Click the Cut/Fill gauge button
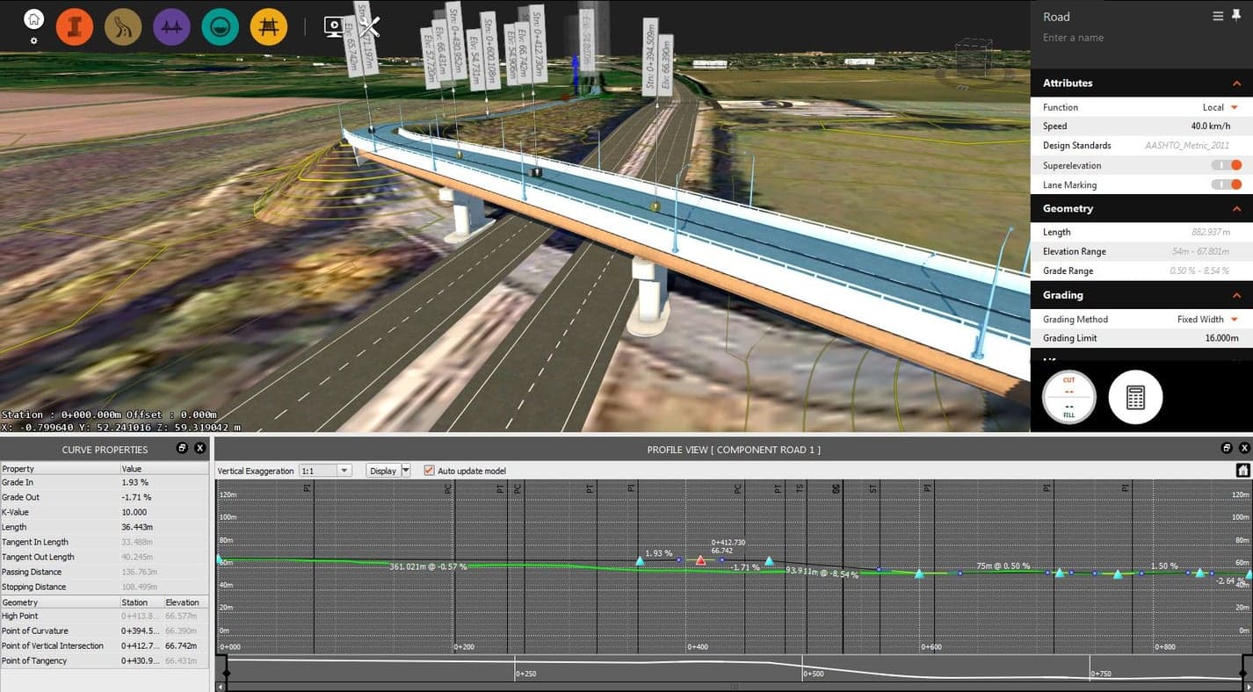Viewport: 1253px width, 692px height. [x=1068, y=397]
